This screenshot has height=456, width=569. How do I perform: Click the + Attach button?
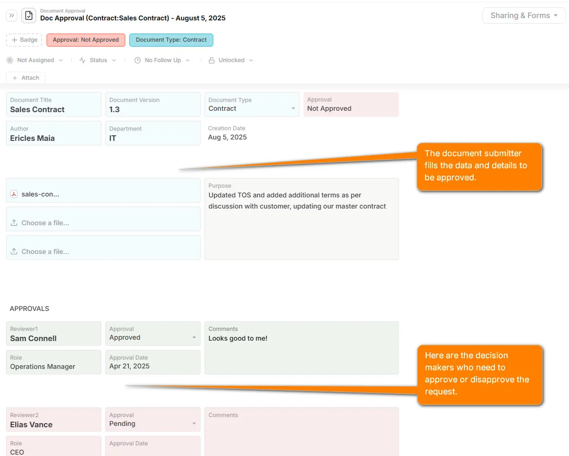click(25, 77)
